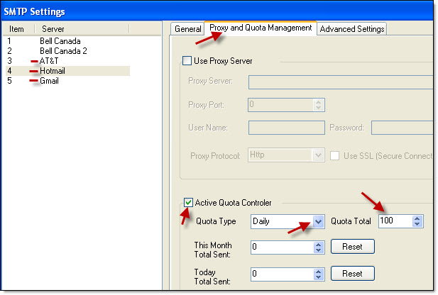Reset the Today Total Sent counter
The width and height of the screenshot is (438, 295).
[x=352, y=273]
